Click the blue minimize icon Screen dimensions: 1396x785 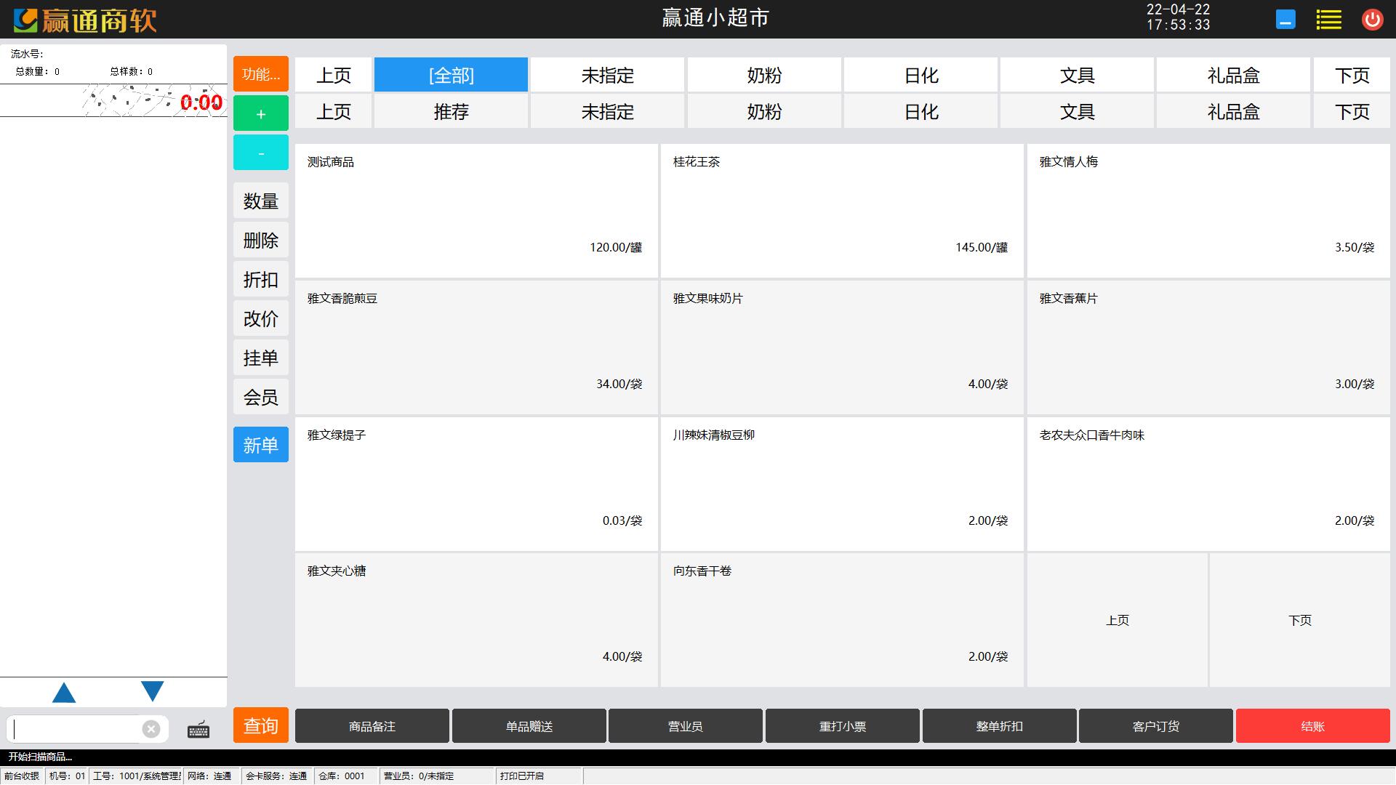(x=1285, y=20)
